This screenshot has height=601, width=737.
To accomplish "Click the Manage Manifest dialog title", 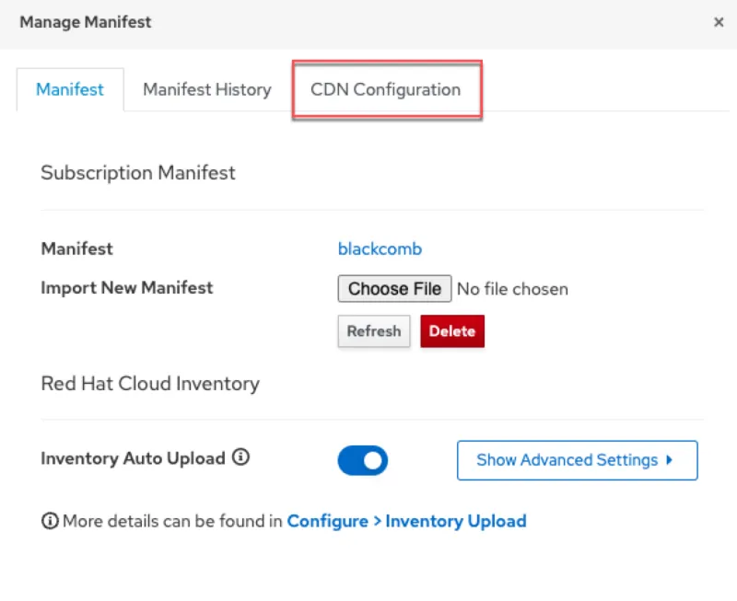I will pos(86,22).
